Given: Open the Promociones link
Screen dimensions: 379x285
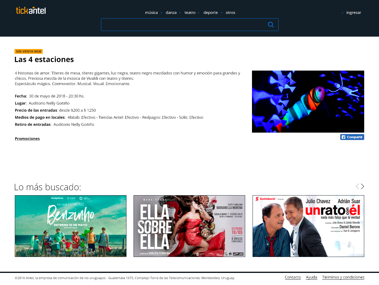Looking at the screenshot, I should [x=27, y=139].
